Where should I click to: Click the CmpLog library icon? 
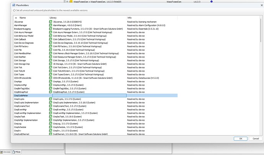point(51,124)
